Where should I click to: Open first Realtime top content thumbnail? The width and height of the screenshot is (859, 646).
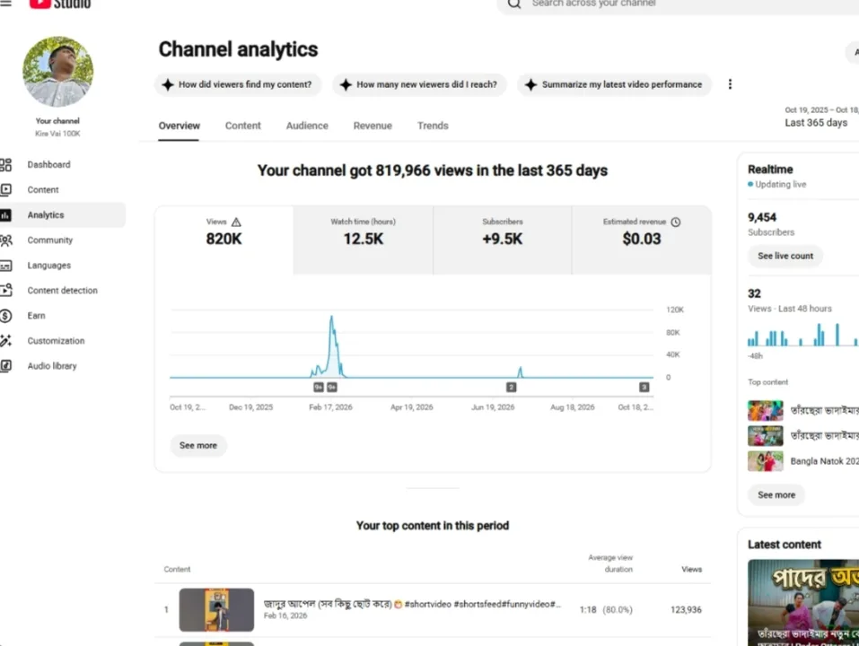click(x=766, y=411)
